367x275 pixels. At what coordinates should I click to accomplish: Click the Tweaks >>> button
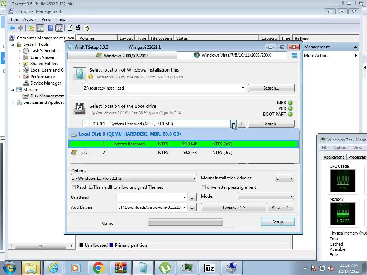tap(234, 207)
